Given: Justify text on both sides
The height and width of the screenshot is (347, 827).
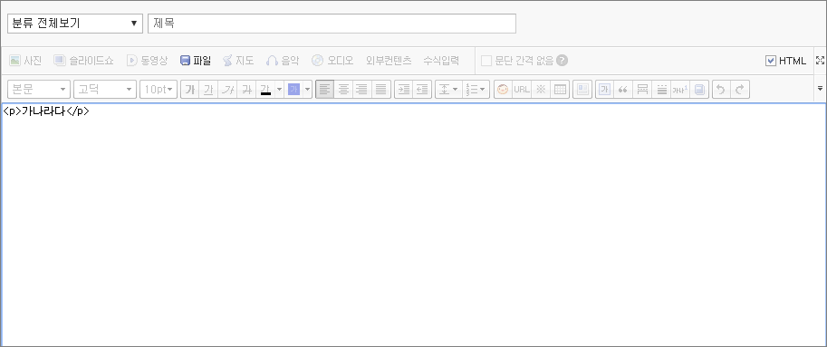Looking at the screenshot, I should coord(380,89).
